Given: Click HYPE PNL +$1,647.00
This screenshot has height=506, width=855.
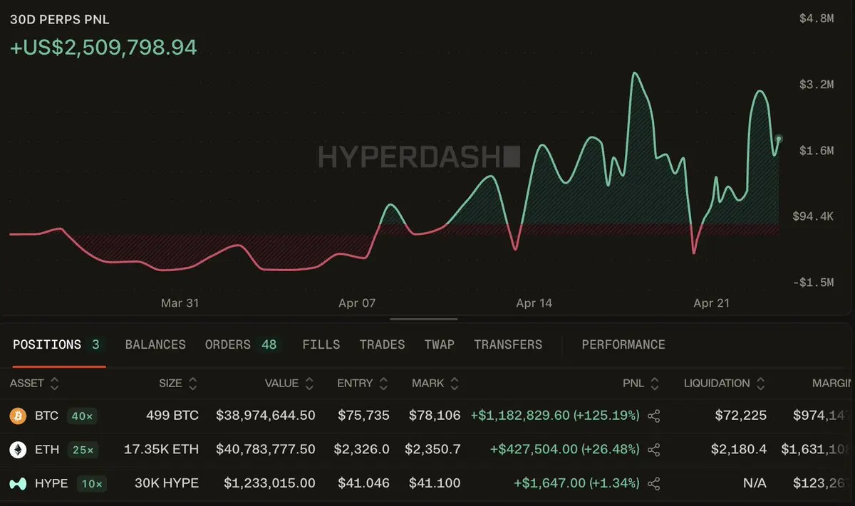Looking at the screenshot, I should pyautogui.click(x=576, y=484).
